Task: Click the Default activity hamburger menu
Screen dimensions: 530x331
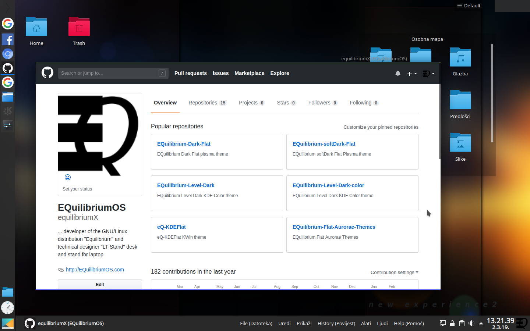Action: (469, 6)
